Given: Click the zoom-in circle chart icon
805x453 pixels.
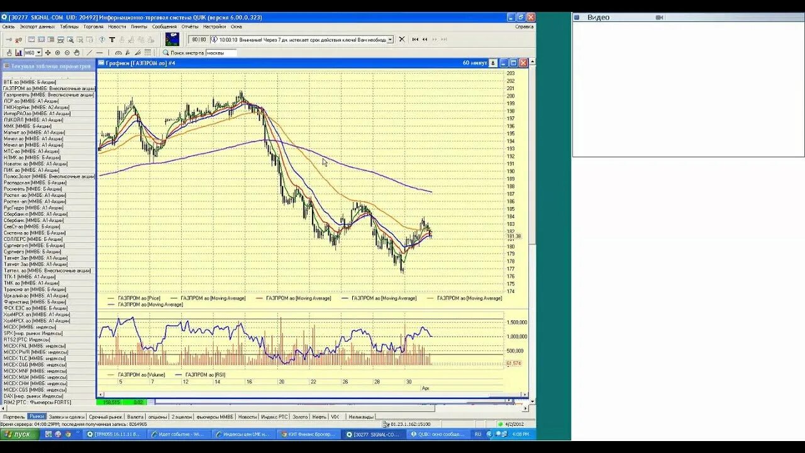Looking at the screenshot, I should coord(57,53).
